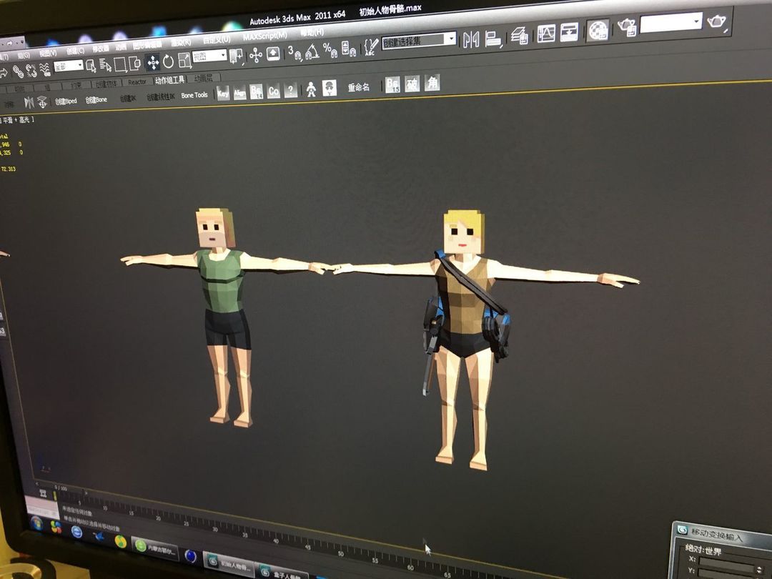Switch to the 动画层 tab
Image resolution: width=772 pixels, height=579 pixels.
[203, 79]
